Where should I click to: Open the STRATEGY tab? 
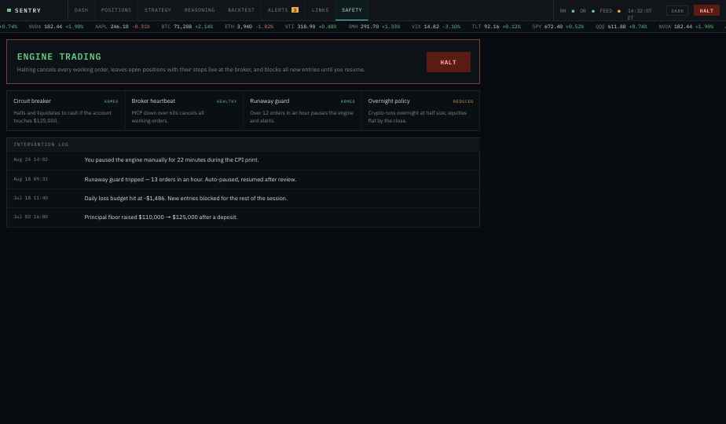coord(158,9)
